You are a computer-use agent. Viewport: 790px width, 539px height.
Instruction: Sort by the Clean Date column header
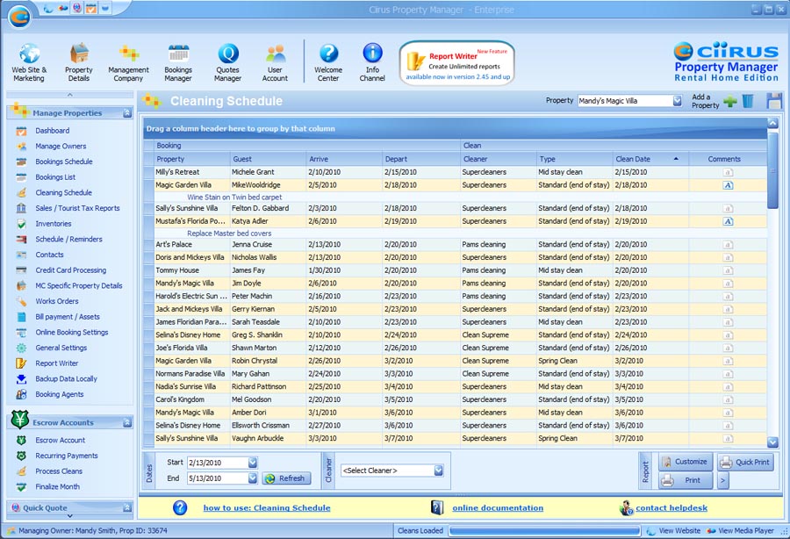[650, 159]
